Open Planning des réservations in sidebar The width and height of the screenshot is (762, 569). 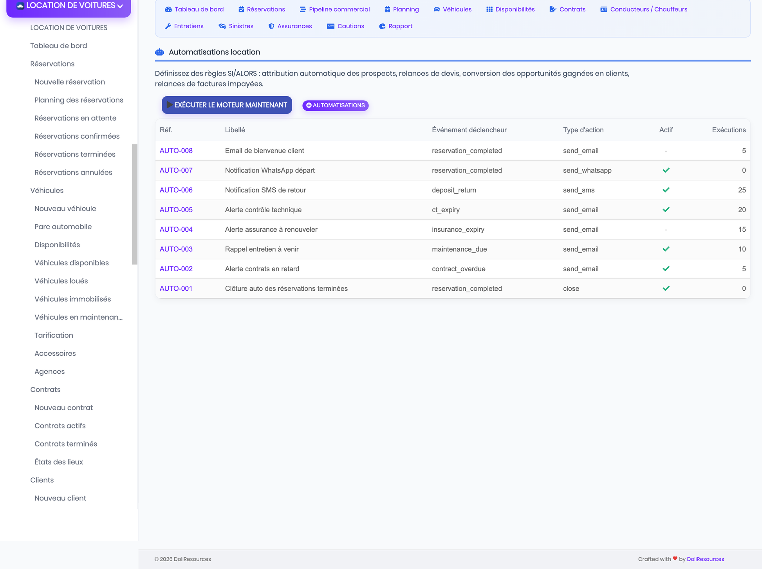point(79,100)
